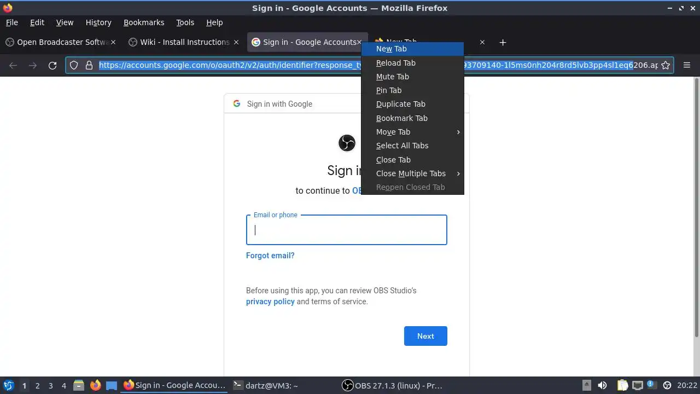Open the privacy policy link
The width and height of the screenshot is (700, 394).
tap(270, 302)
